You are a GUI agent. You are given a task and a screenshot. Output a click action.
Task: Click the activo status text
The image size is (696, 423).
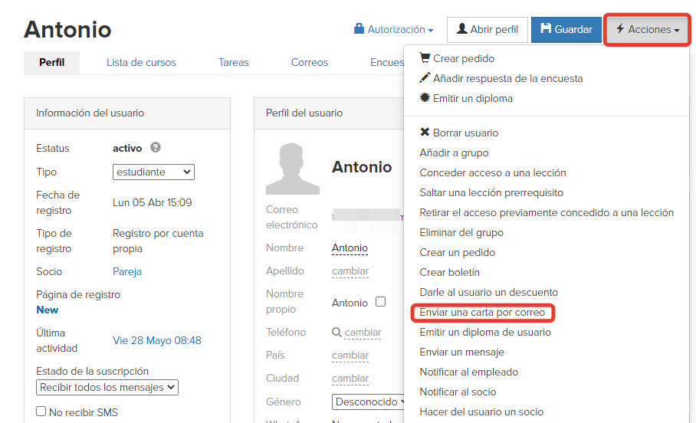[127, 148]
